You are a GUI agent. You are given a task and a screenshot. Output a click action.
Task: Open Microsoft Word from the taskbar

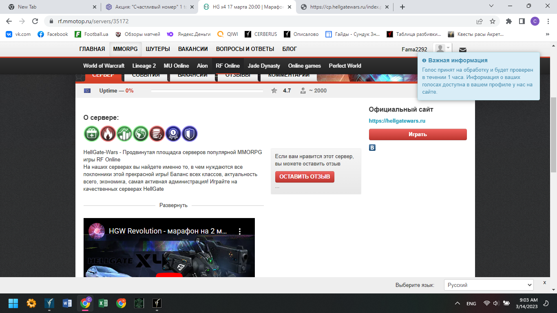(67, 303)
